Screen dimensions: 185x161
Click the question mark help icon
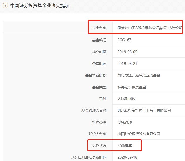pos(5,5)
